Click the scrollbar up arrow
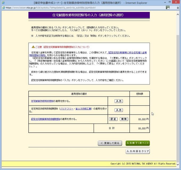The width and height of the screenshot is (181, 170). tap(178, 15)
